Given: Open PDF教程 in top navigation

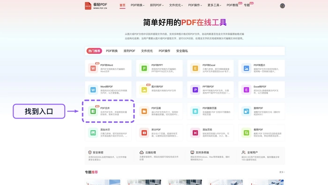Looking at the screenshot, I should pyautogui.click(x=232, y=5).
